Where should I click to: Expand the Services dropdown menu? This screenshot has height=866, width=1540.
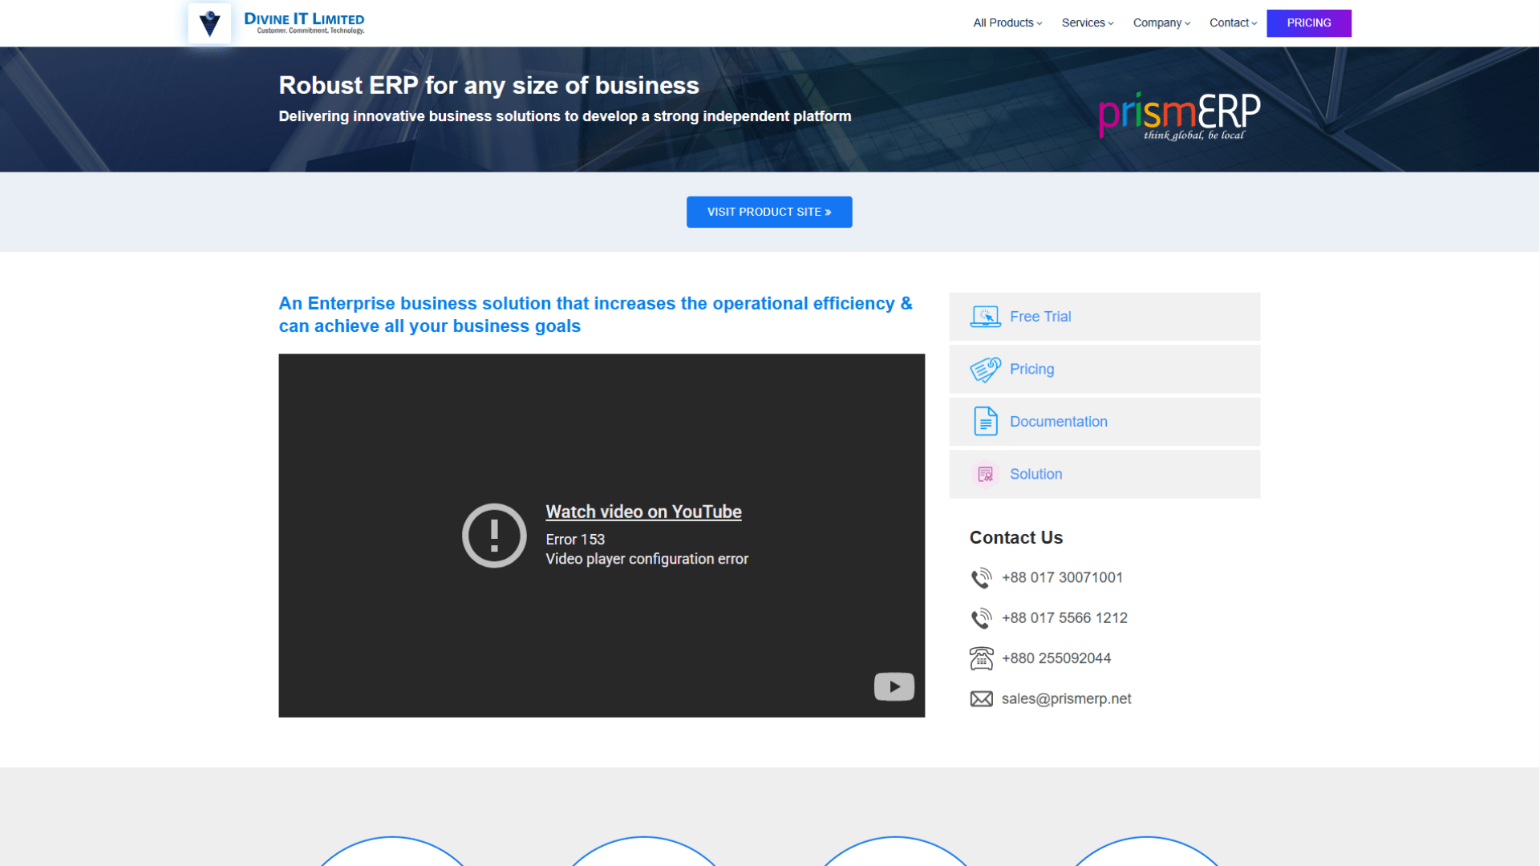pos(1088,23)
